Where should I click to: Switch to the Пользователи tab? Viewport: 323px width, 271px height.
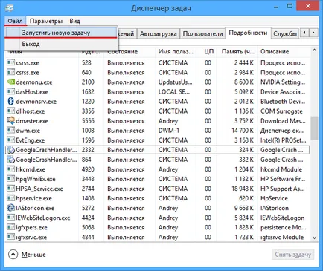point(202,33)
